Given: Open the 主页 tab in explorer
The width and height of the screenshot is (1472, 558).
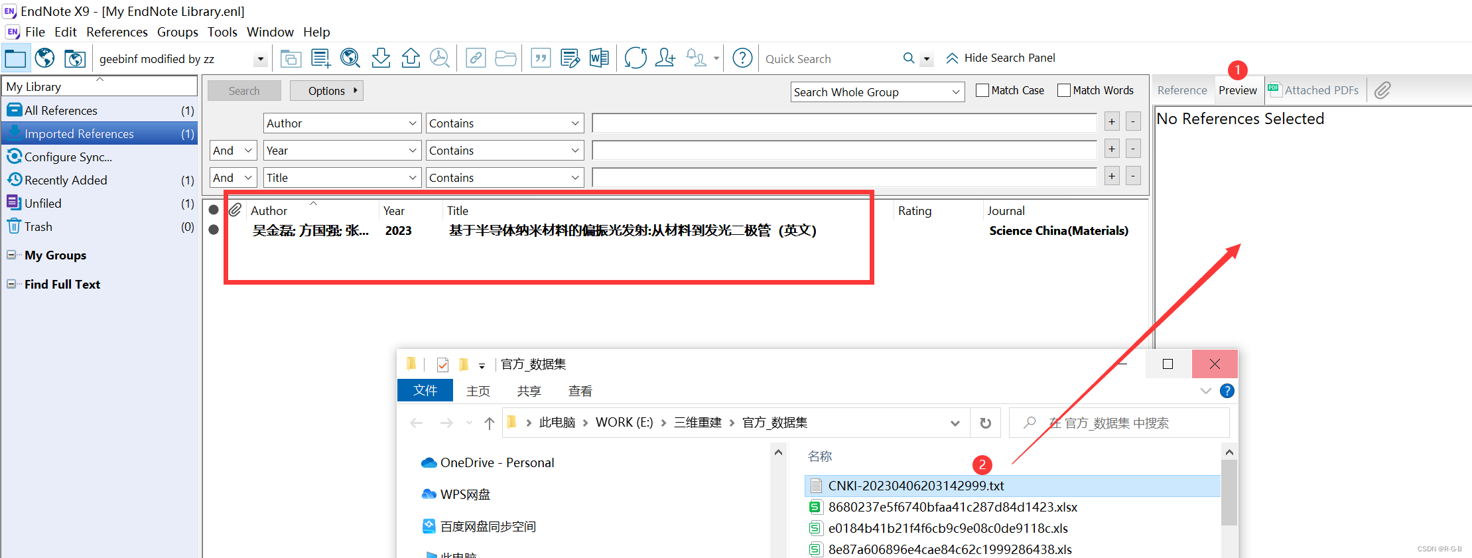Looking at the screenshot, I should [478, 391].
